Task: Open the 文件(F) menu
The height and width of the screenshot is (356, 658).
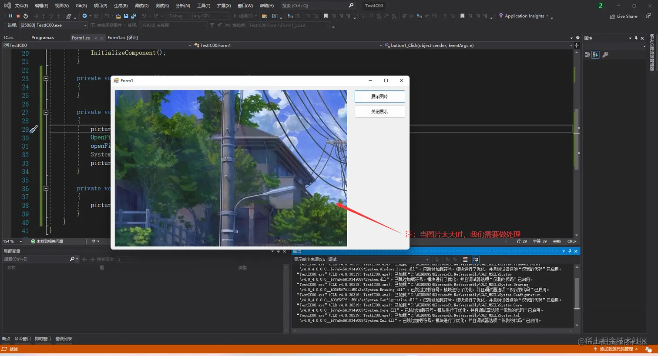Action: tap(21, 6)
